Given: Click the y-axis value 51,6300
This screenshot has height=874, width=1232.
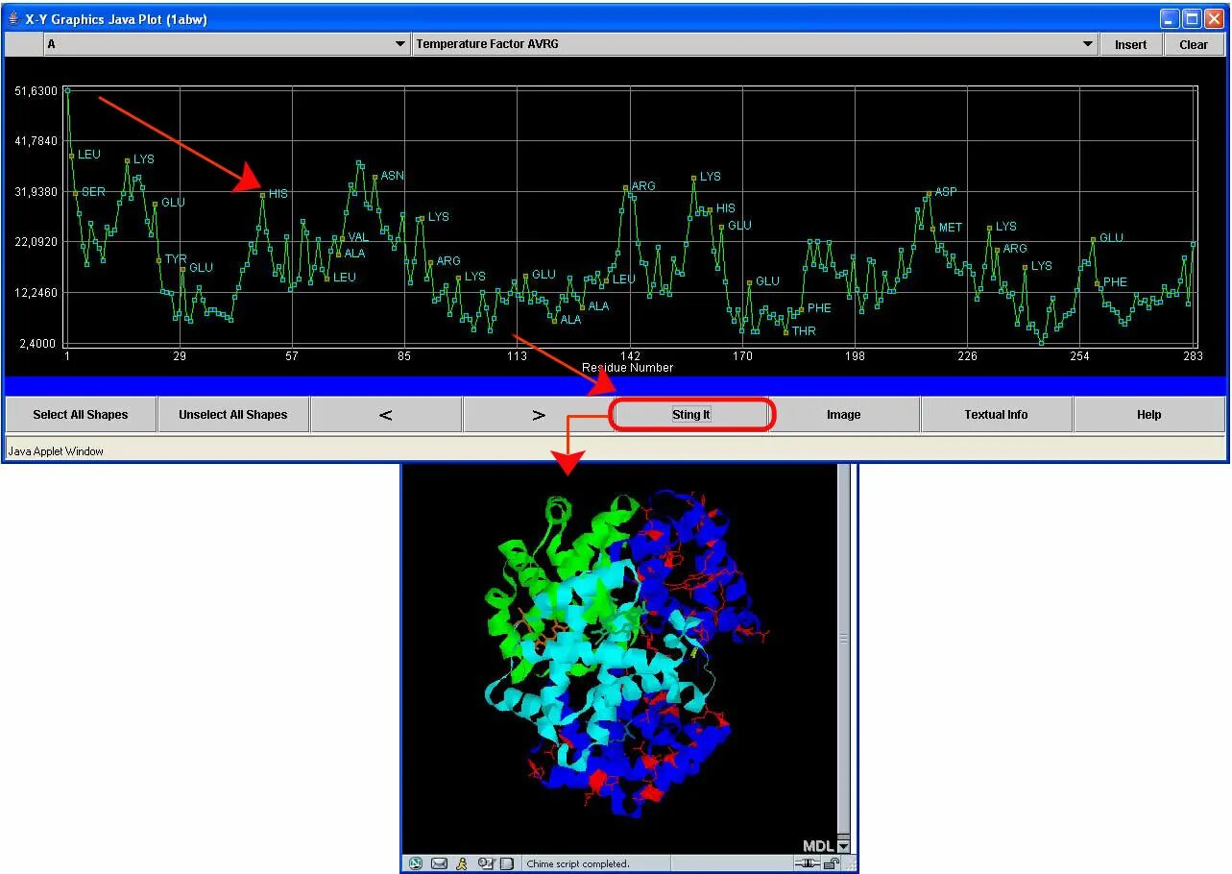Looking at the screenshot, I should (x=35, y=91).
